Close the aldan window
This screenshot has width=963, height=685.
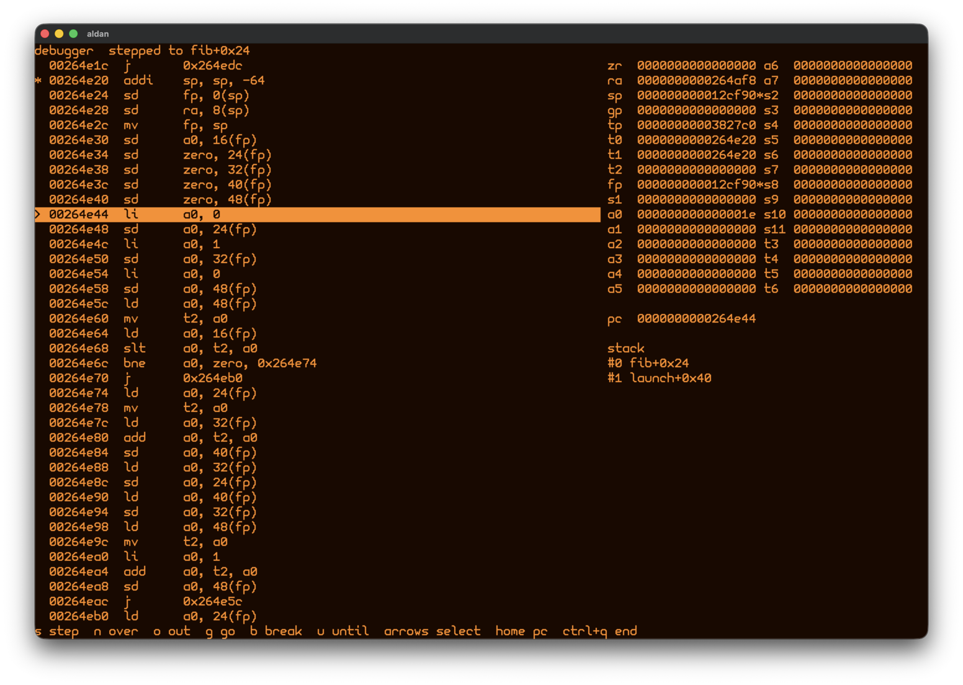[x=45, y=34]
